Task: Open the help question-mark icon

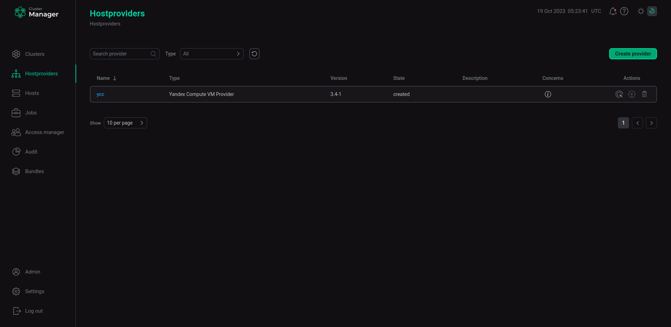Action: pyautogui.click(x=624, y=11)
